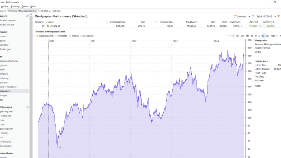The width and height of the screenshot is (281, 158).
Task: Add a new security with the plus icon
Action: coord(27,16)
